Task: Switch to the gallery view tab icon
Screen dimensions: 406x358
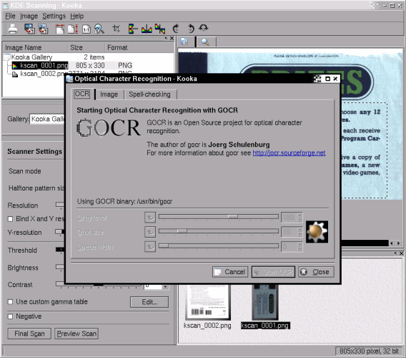Action: click(184, 42)
